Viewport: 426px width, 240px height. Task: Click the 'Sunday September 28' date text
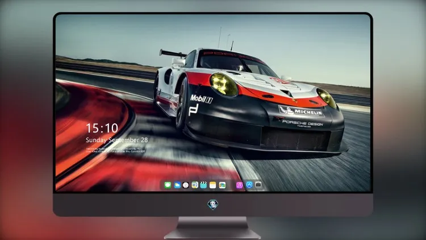tap(117, 140)
